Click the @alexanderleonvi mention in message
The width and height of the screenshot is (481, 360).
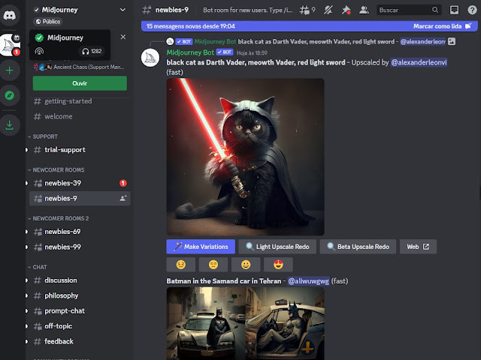click(419, 62)
